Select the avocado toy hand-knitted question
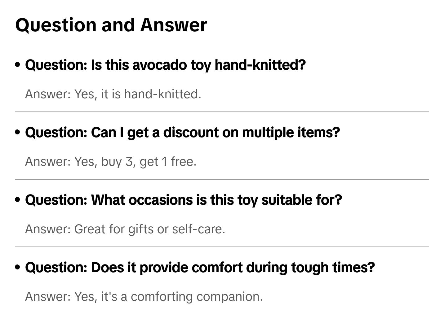Image resolution: width=444 pixels, height=332 pixels. point(165,65)
